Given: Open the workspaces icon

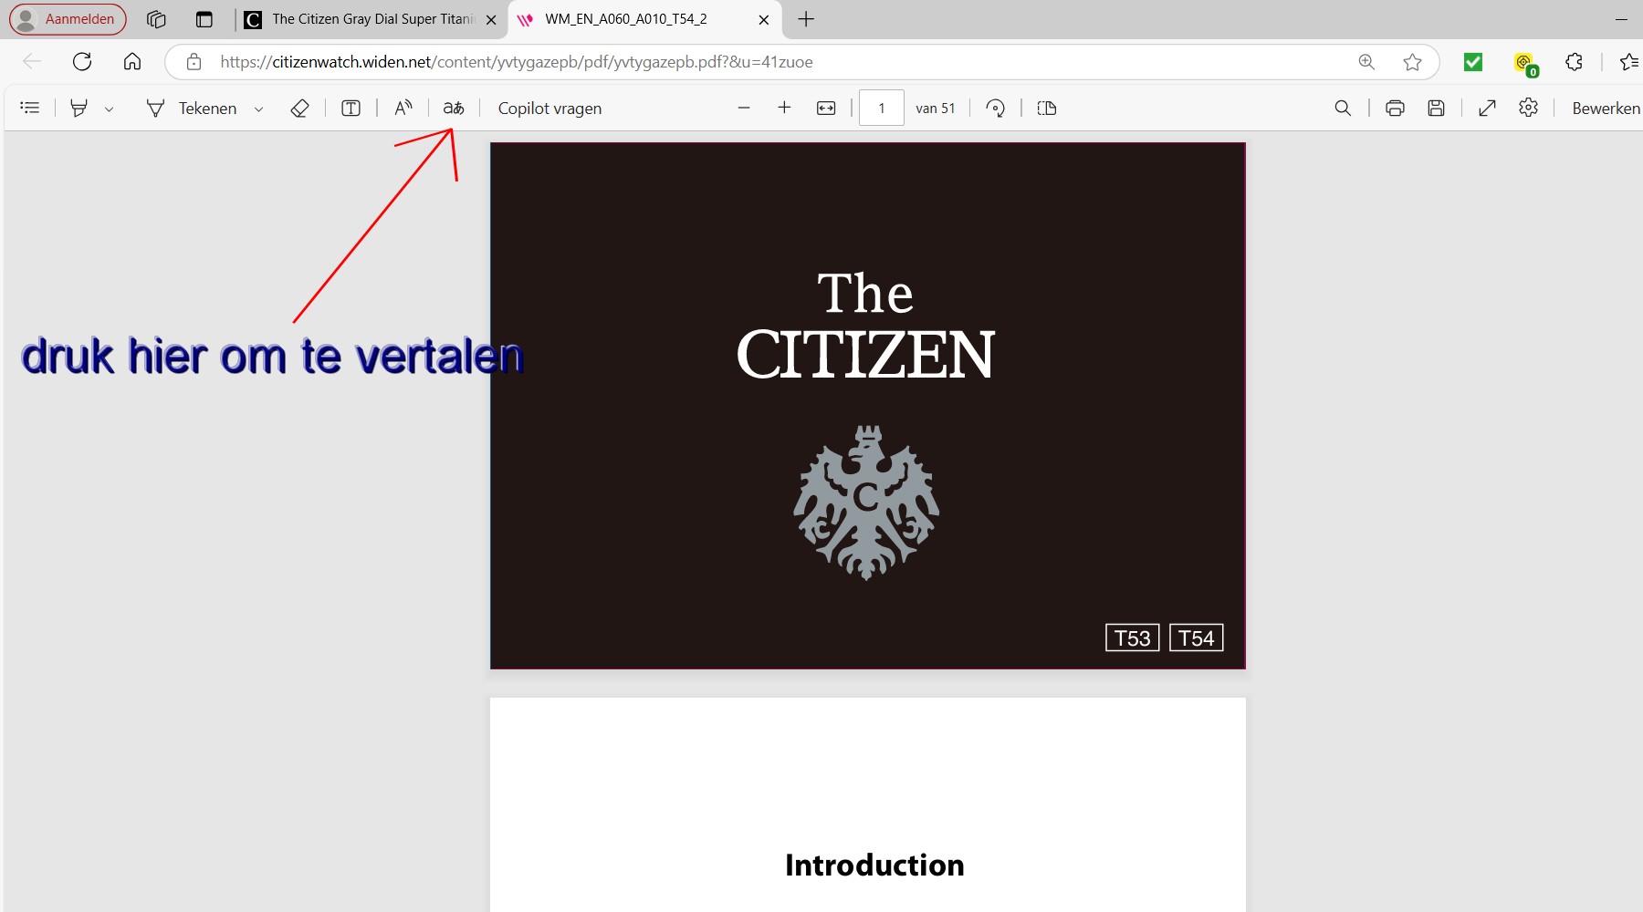Looking at the screenshot, I should tap(156, 18).
